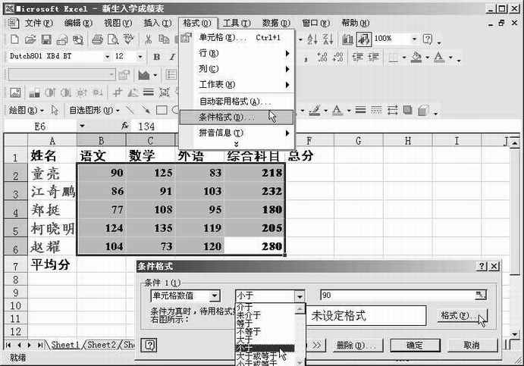Toggle Bold formatting
This screenshot has width=524, height=366.
click(157, 57)
